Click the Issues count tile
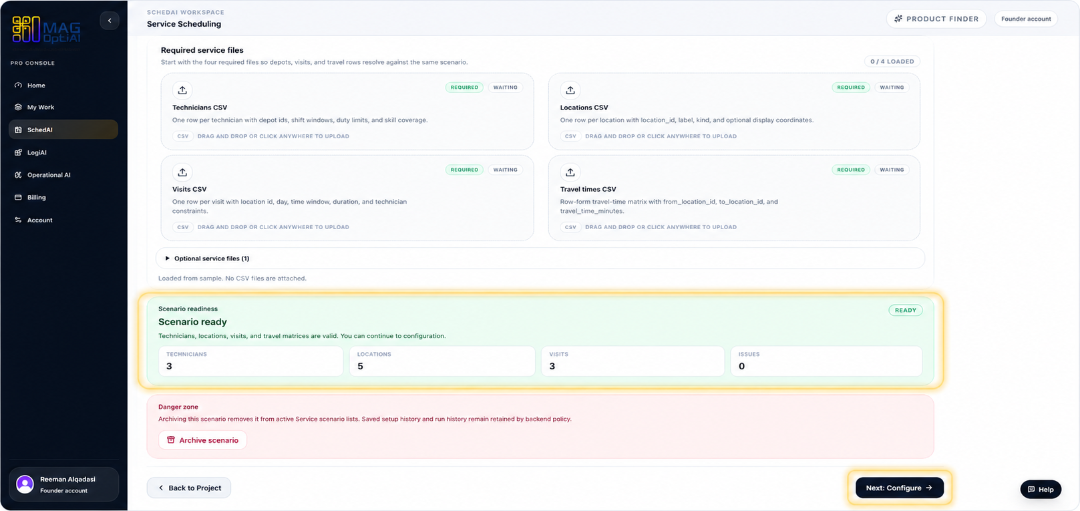 click(x=826, y=361)
